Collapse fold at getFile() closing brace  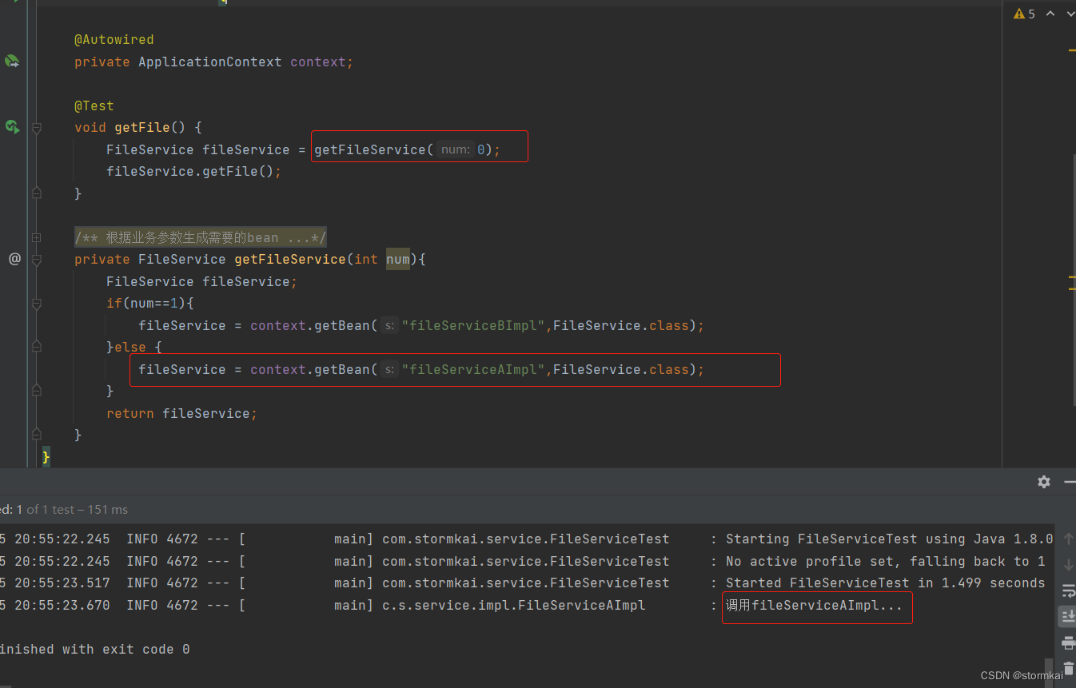click(37, 193)
